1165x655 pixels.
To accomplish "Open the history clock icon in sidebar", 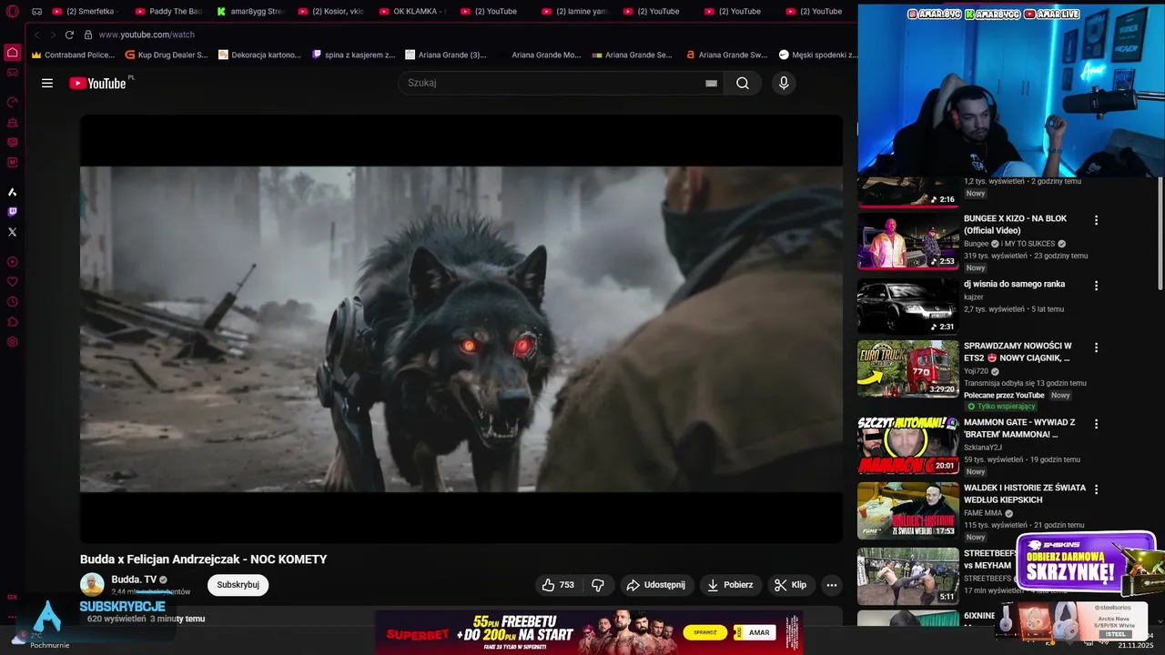I will [x=13, y=302].
